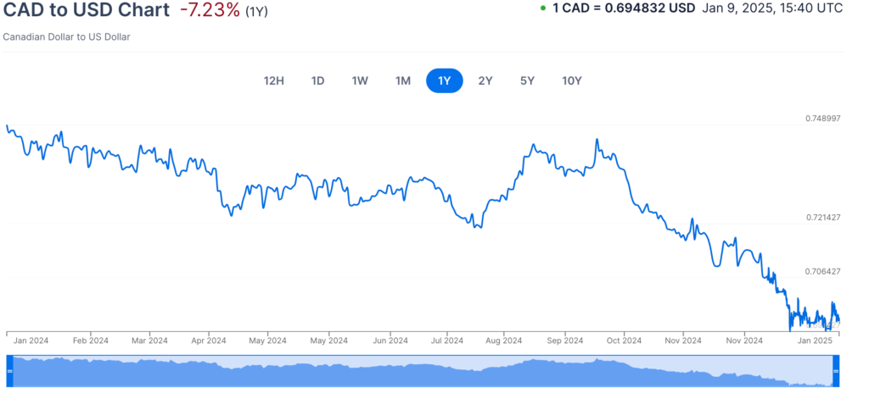This screenshot has width=869, height=399.
Task: Click the active 1Y range button
Action: point(445,80)
